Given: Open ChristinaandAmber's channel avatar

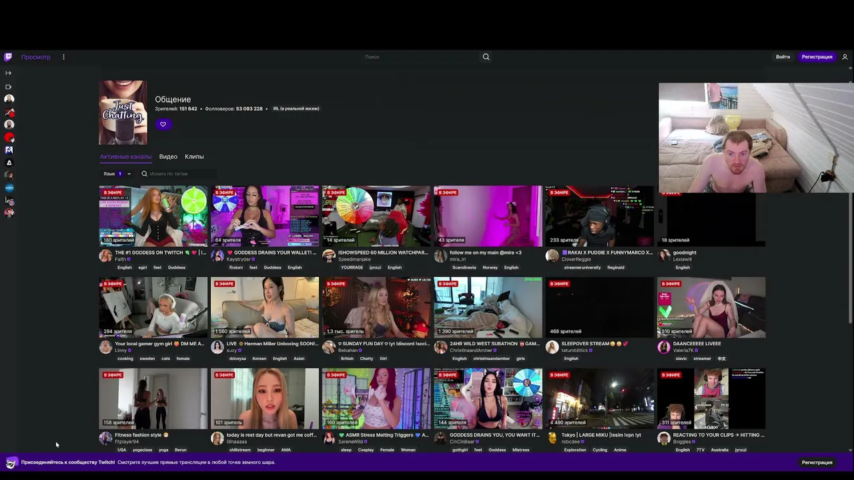Looking at the screenshot, I should click(440, 347).
